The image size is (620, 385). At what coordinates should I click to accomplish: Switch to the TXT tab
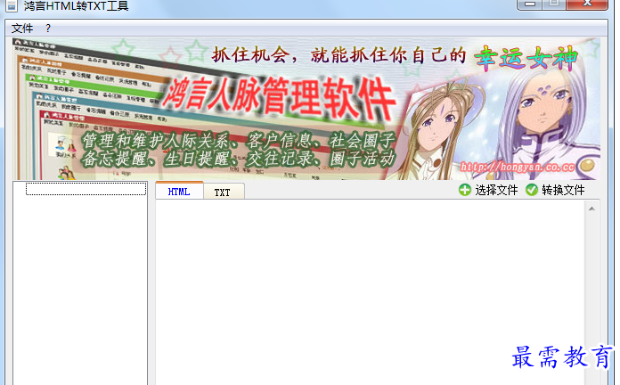(223, 192)
